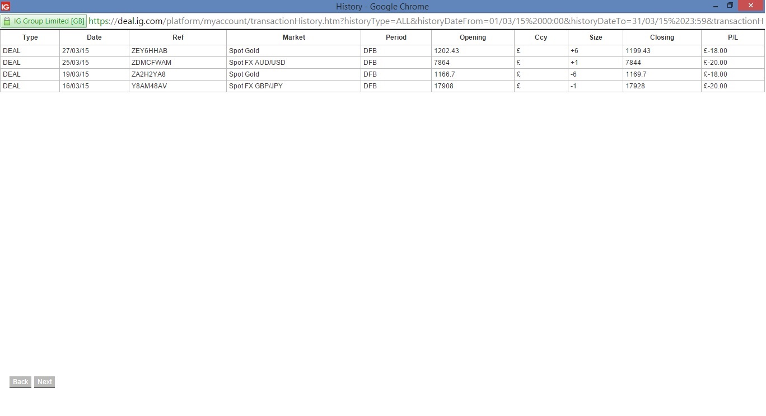This screenshot has height=416, width=766.
Task: Click the Ref column header
Action: (178, 37)
